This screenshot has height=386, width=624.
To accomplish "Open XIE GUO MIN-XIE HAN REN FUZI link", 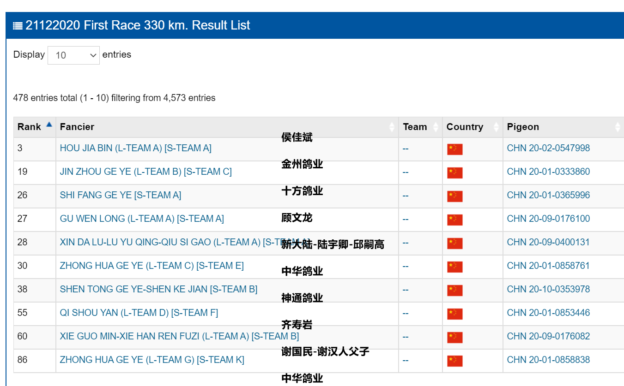I will [179, 336].
